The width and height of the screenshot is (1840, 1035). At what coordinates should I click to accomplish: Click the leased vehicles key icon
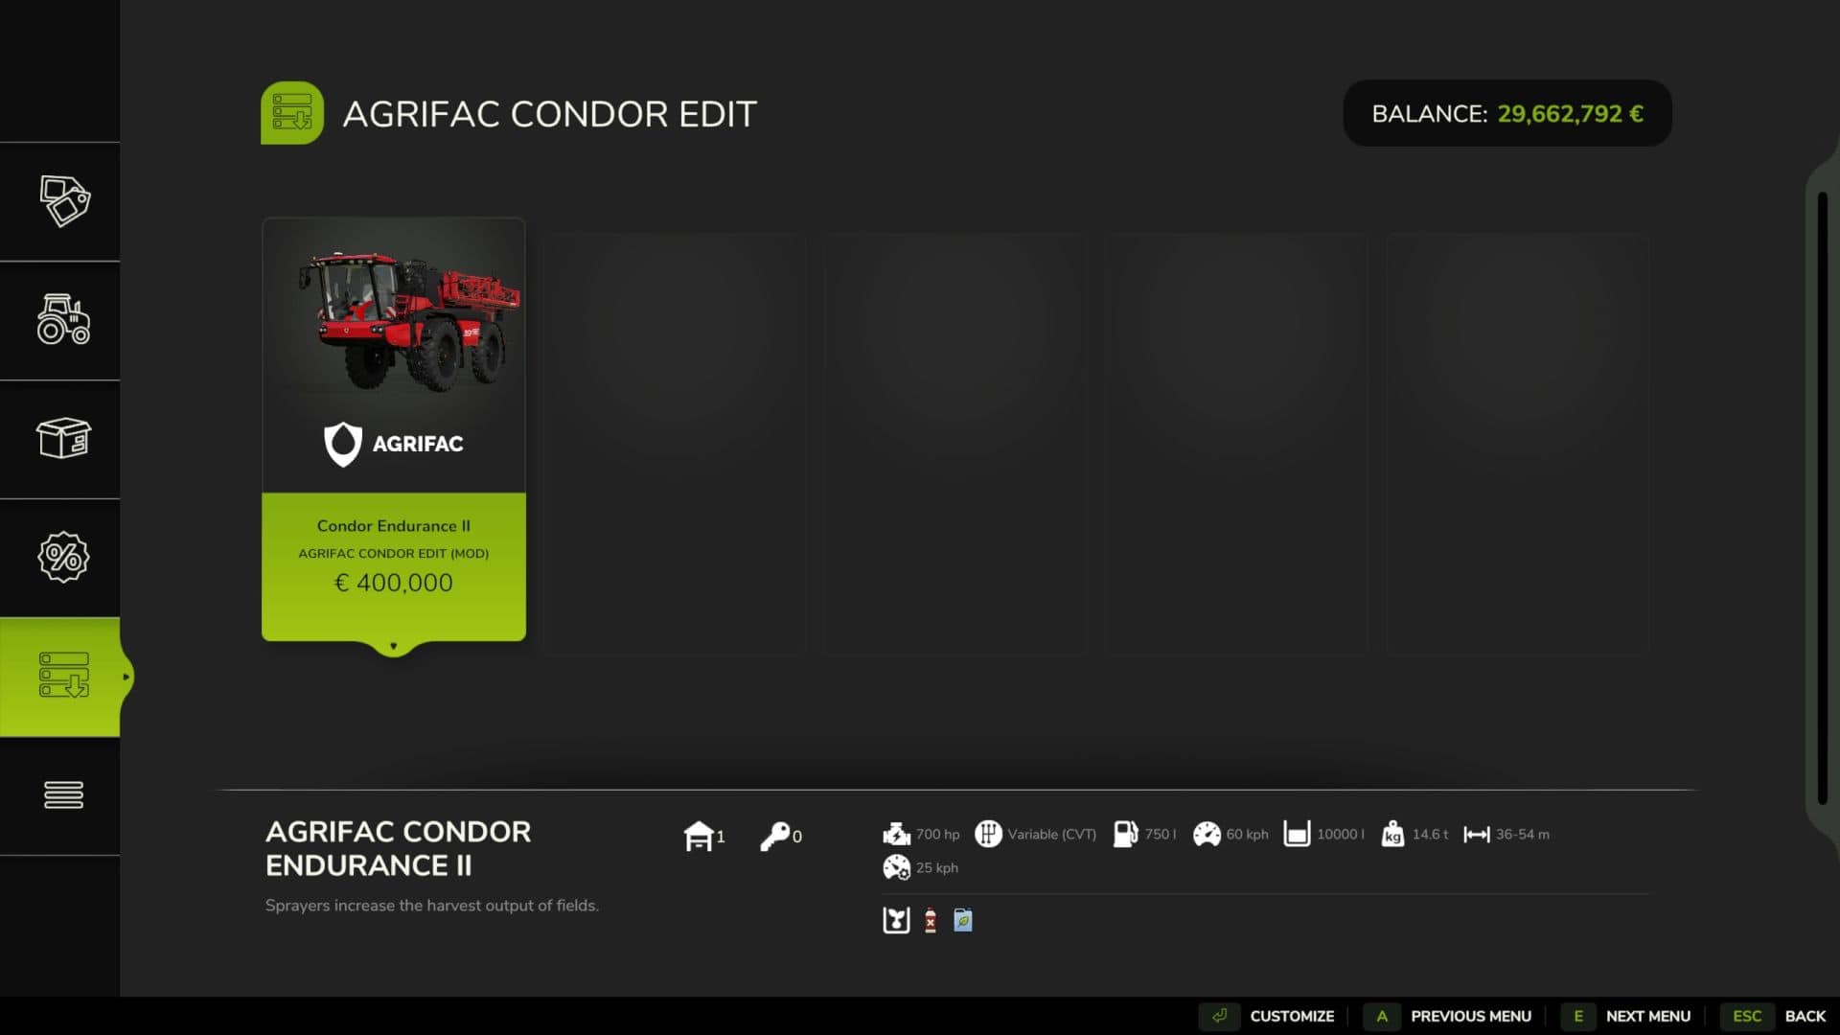774,836
